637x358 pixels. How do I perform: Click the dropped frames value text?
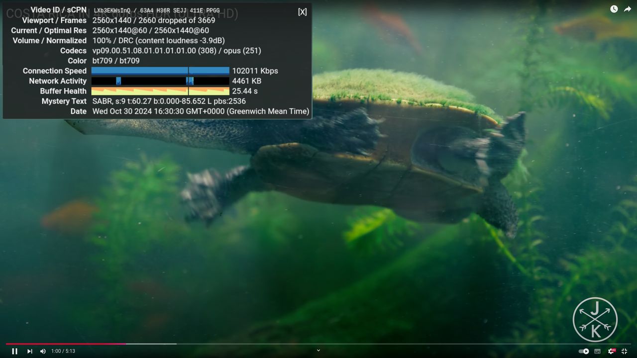(x=154, y=20)
